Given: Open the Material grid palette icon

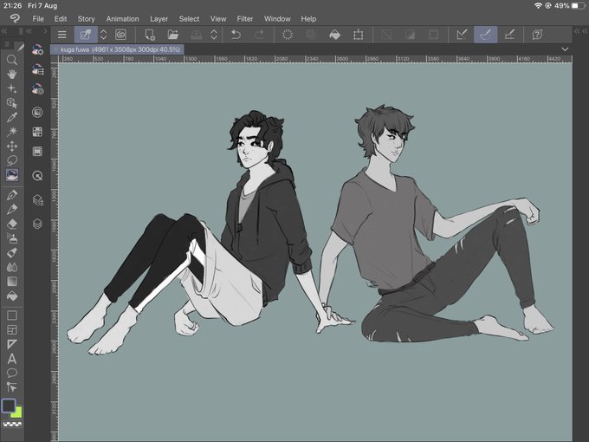Looking at the screenshot, I should (37, 132).
